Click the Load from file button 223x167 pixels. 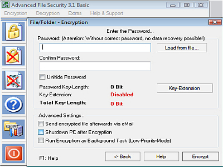point(182,48)
